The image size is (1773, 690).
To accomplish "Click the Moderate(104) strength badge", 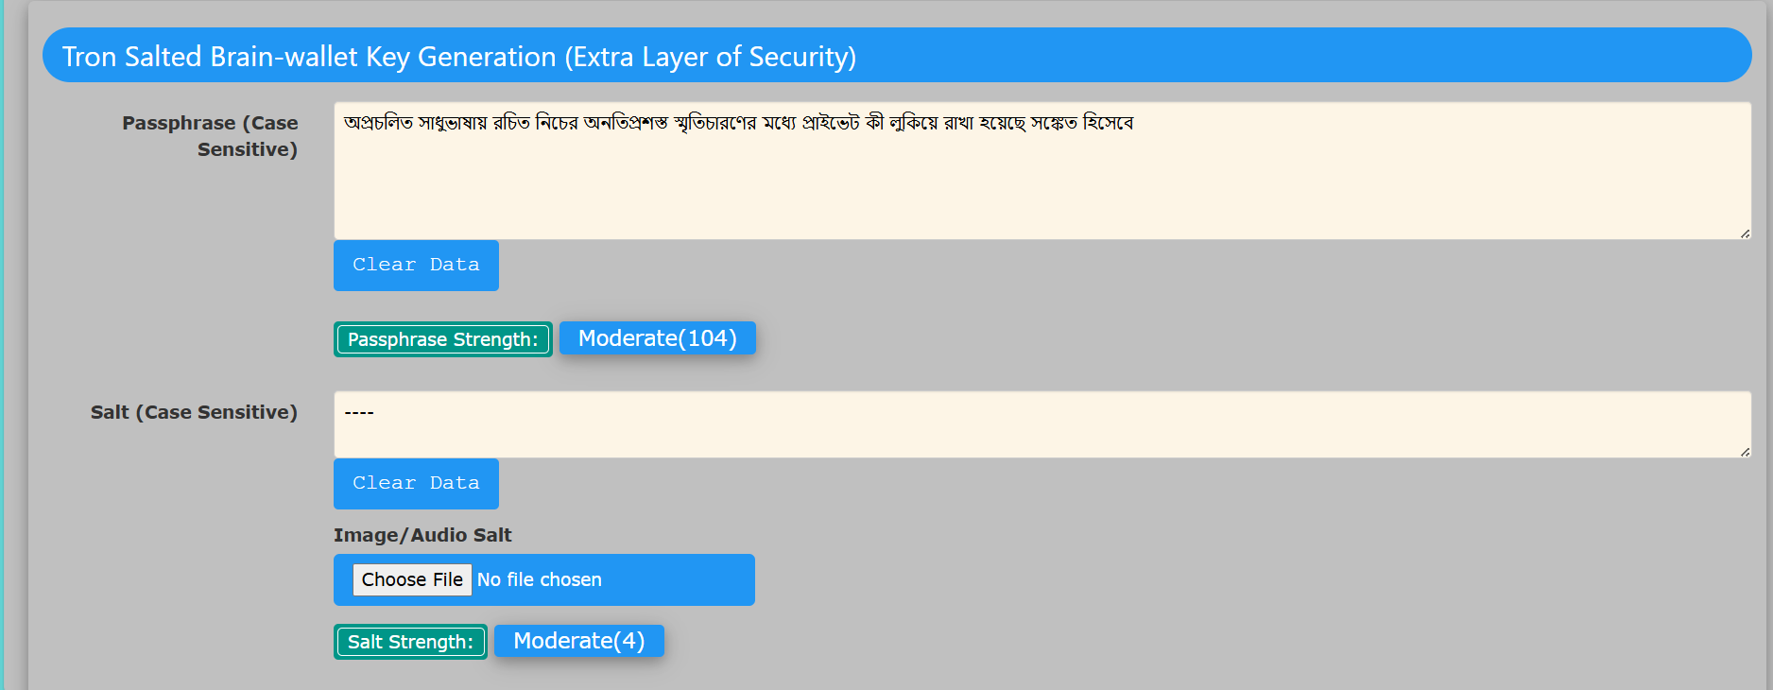I will (x=658, y=338).
